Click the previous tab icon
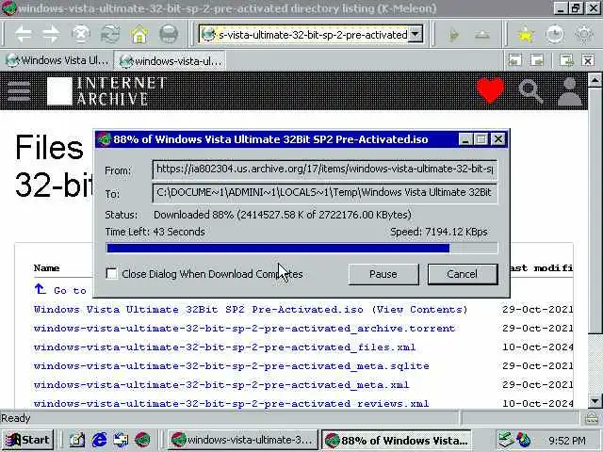The image size is (603, 452). tap(515, 60)
